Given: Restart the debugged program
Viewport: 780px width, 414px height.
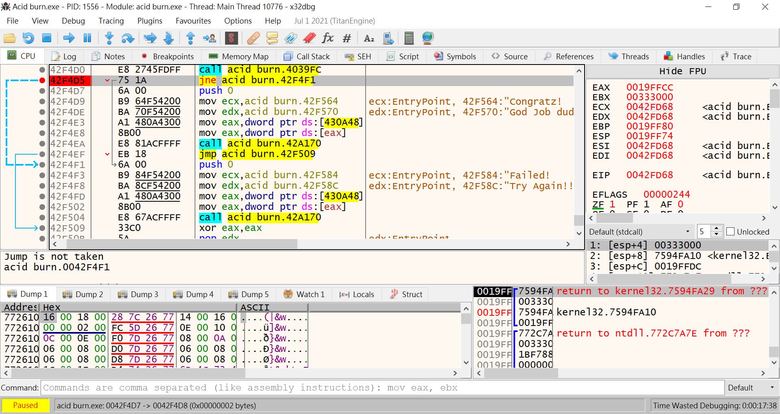Looking at the screenshot, I should (x=28, y=38).
